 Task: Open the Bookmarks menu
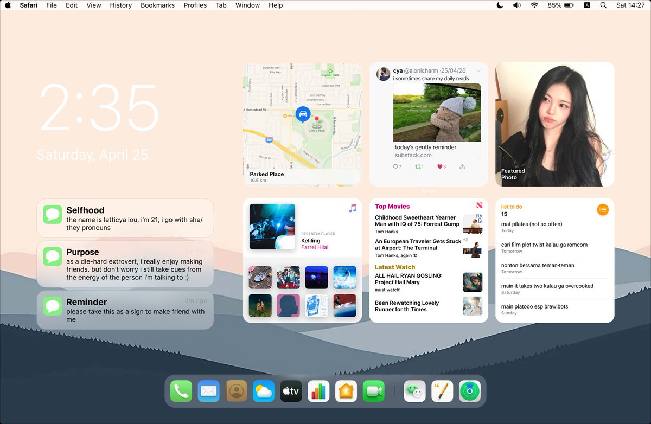click(x=157, y=5)
